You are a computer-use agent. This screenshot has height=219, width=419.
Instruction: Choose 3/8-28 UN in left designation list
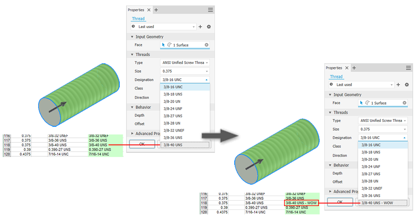(185, 123)
